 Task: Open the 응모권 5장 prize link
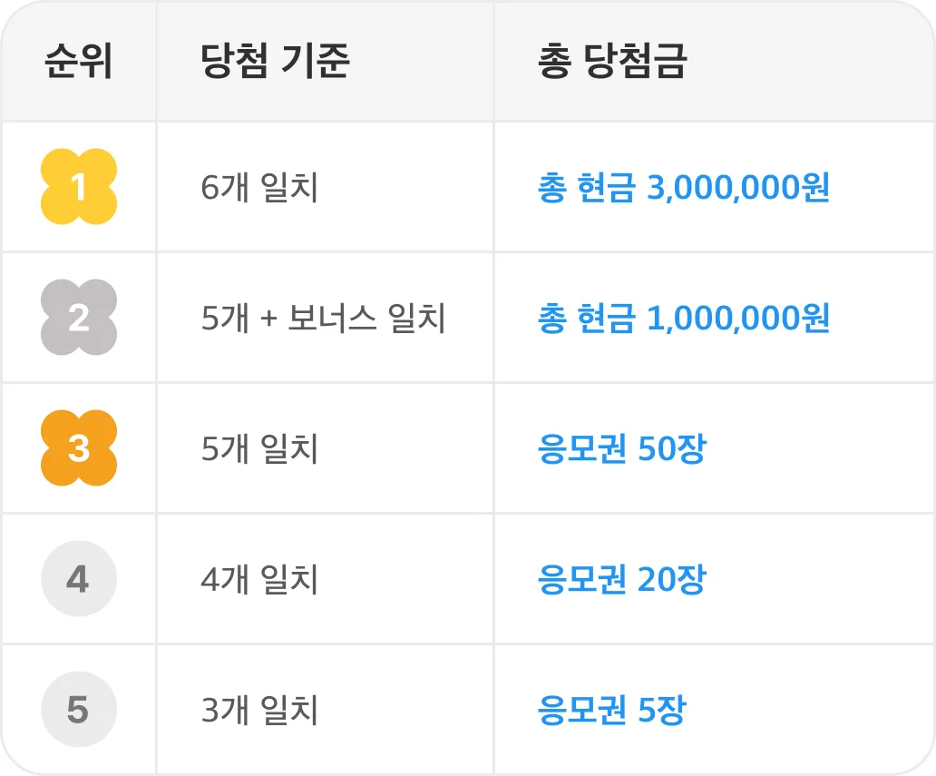coord(612,710)
